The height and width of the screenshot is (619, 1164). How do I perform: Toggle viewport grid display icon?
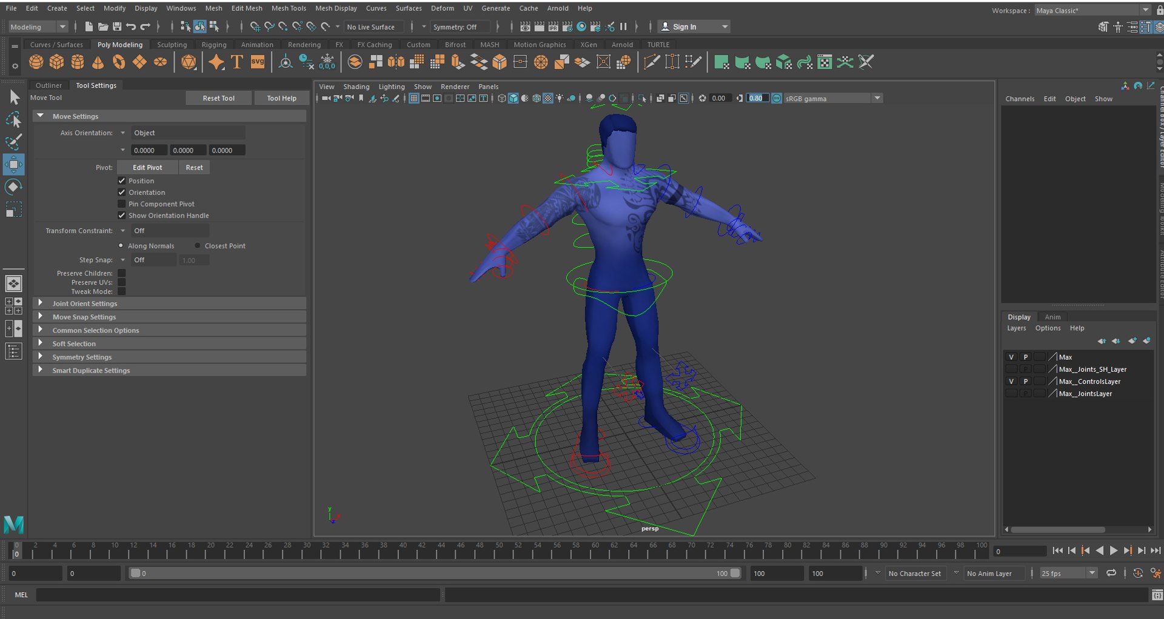point(414,98)
